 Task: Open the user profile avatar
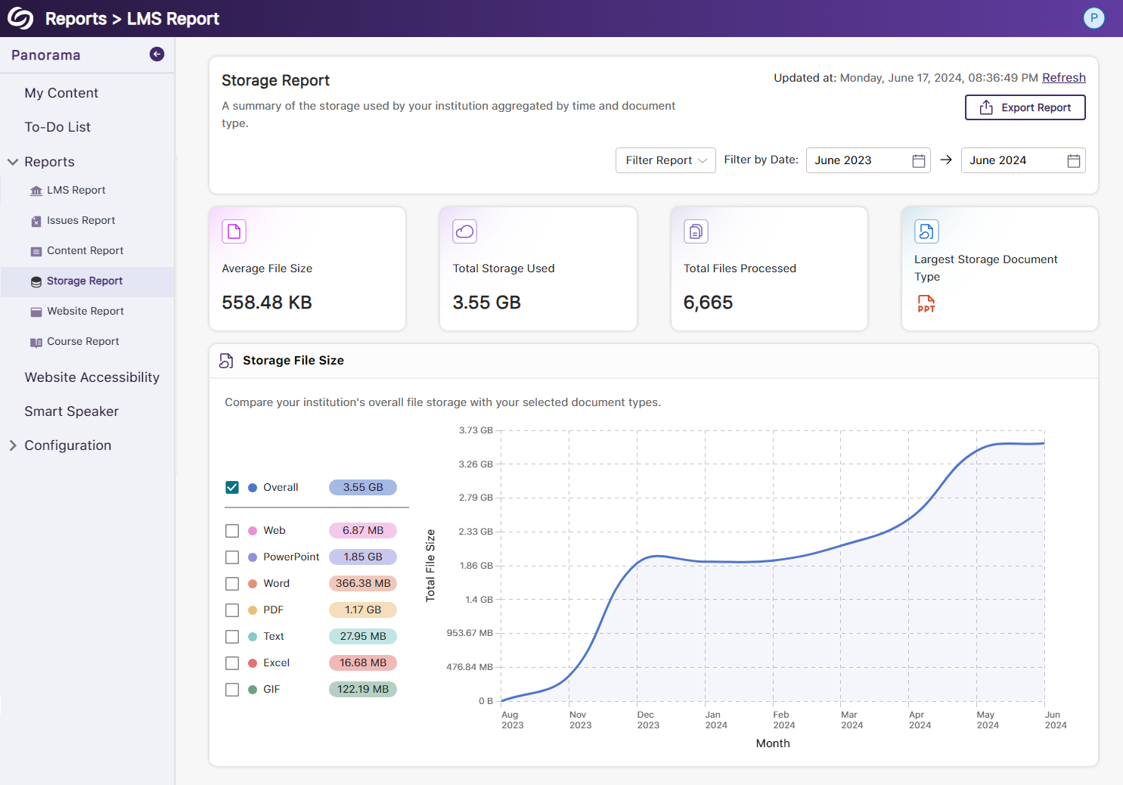point(1094,18)
